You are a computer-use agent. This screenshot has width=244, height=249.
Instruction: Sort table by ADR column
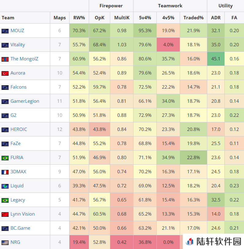coord(216,17)
